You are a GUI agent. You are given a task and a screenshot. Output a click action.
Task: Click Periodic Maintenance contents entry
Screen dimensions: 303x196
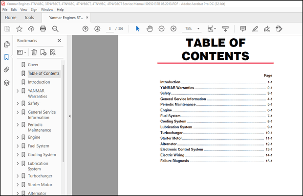click(216, 104)
